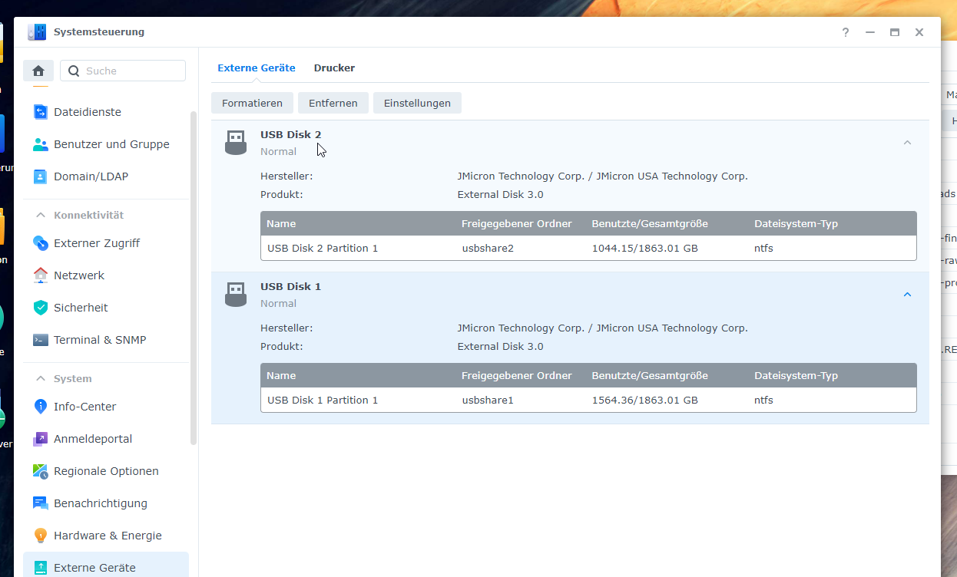Focus the Suche search field
Viewport: 957px width, 577px height.
[x=123, y=71]
